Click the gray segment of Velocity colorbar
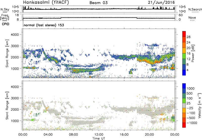The image size is (202, 140). point(184,106)
